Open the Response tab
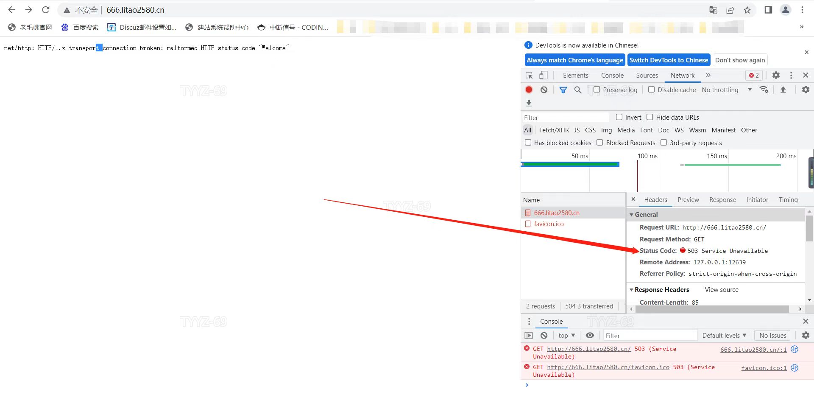 pos(722,200)
